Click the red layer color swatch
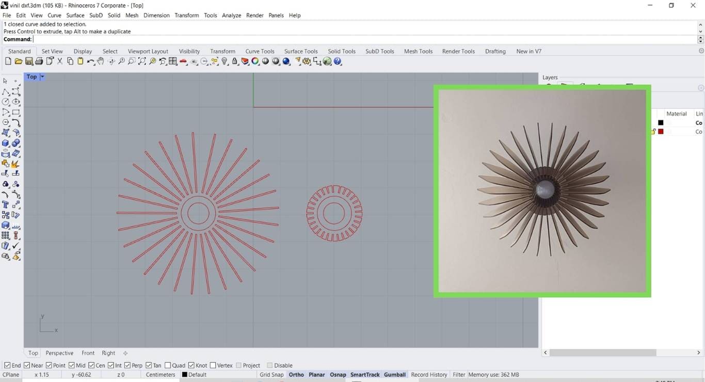 [661, 132]
